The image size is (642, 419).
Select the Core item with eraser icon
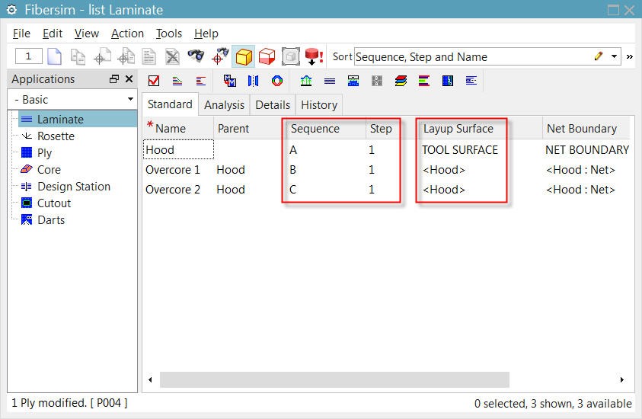pyautogui.click(x=49, y=170)
